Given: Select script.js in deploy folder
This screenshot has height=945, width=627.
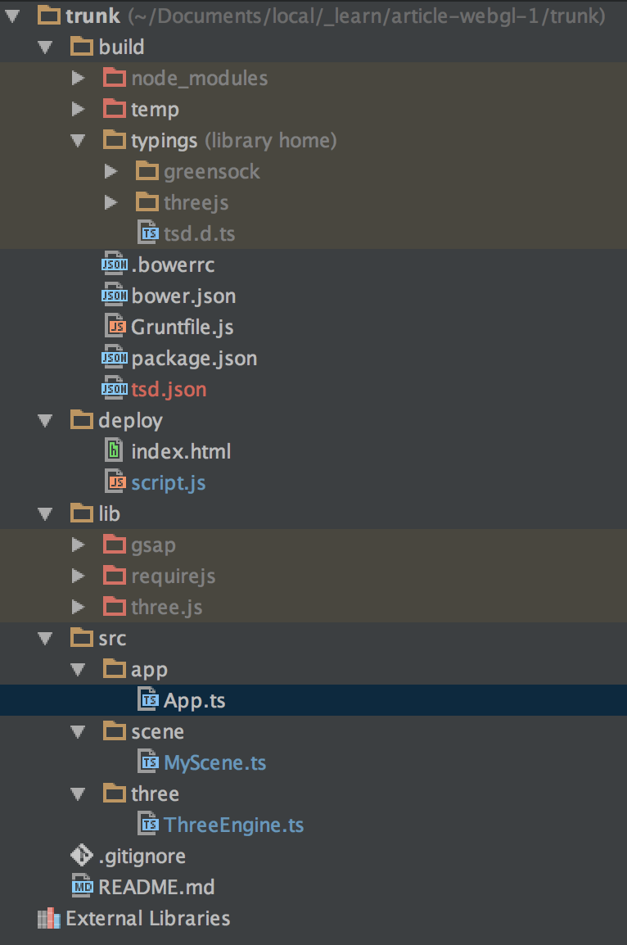Looking at the screenshot, I should 168,482.
